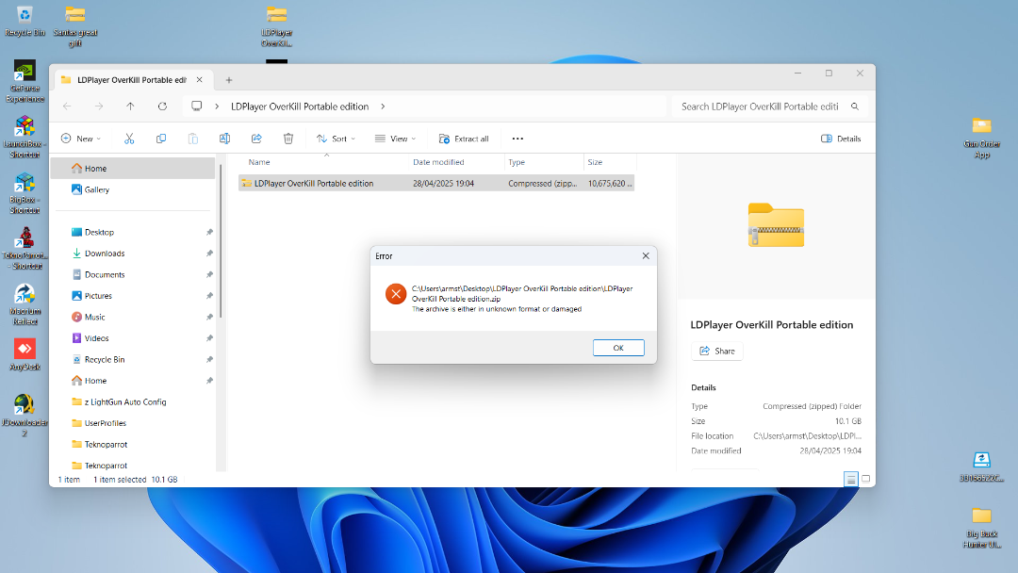Open the New dropdown menu
This screenshot has height=573, width=1018.
tap(81, 139)
